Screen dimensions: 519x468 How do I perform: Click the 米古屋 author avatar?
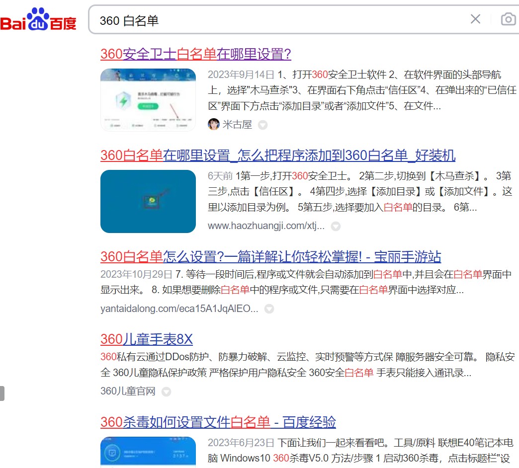(x=213, y=124)
